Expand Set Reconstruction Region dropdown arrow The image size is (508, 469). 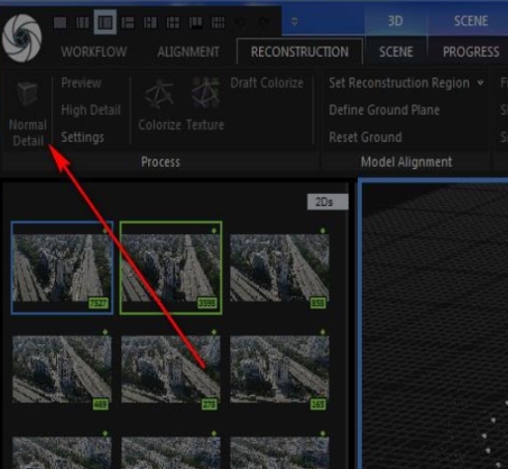click(480, 83)
